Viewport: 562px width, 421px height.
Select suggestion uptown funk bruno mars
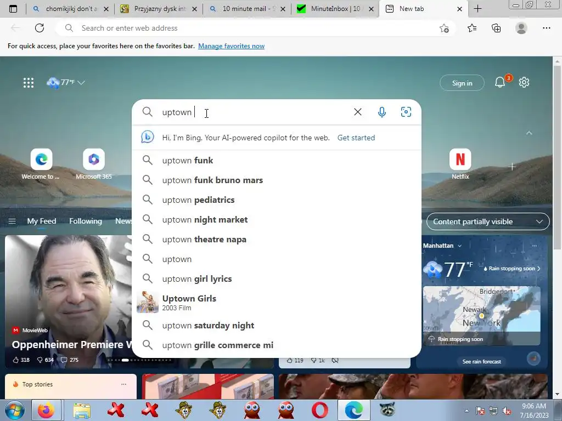tap(277, 180)
